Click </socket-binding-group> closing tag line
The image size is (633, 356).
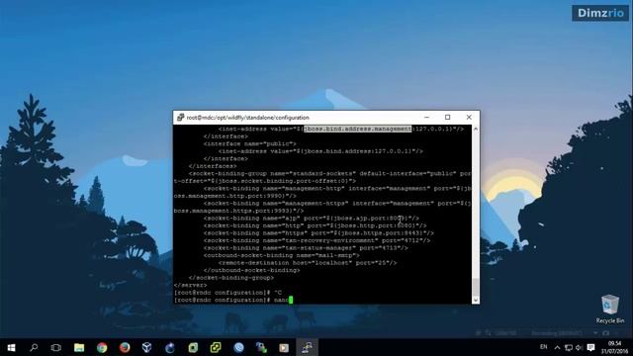click(231, 278)
